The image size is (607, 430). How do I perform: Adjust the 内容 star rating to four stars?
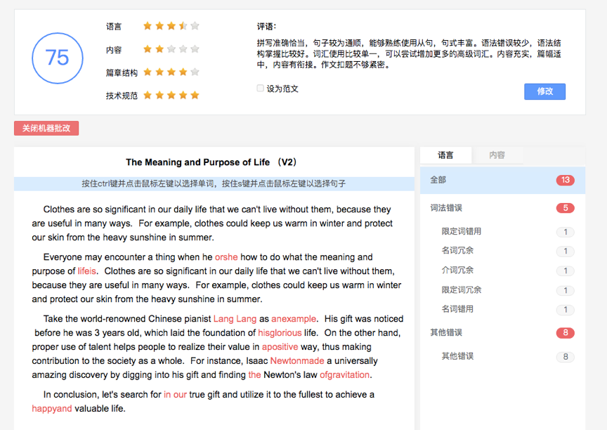tap(183, 48)
